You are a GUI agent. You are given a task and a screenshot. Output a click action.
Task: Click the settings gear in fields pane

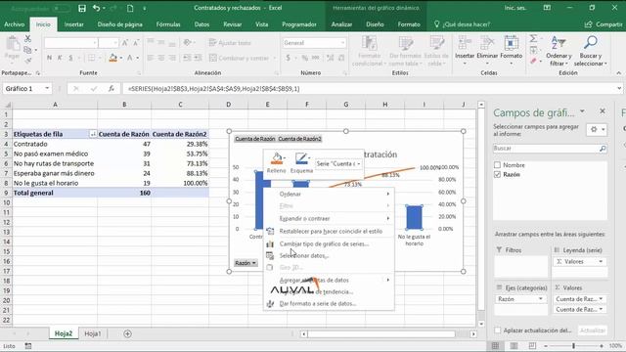(x=594, y=130)
